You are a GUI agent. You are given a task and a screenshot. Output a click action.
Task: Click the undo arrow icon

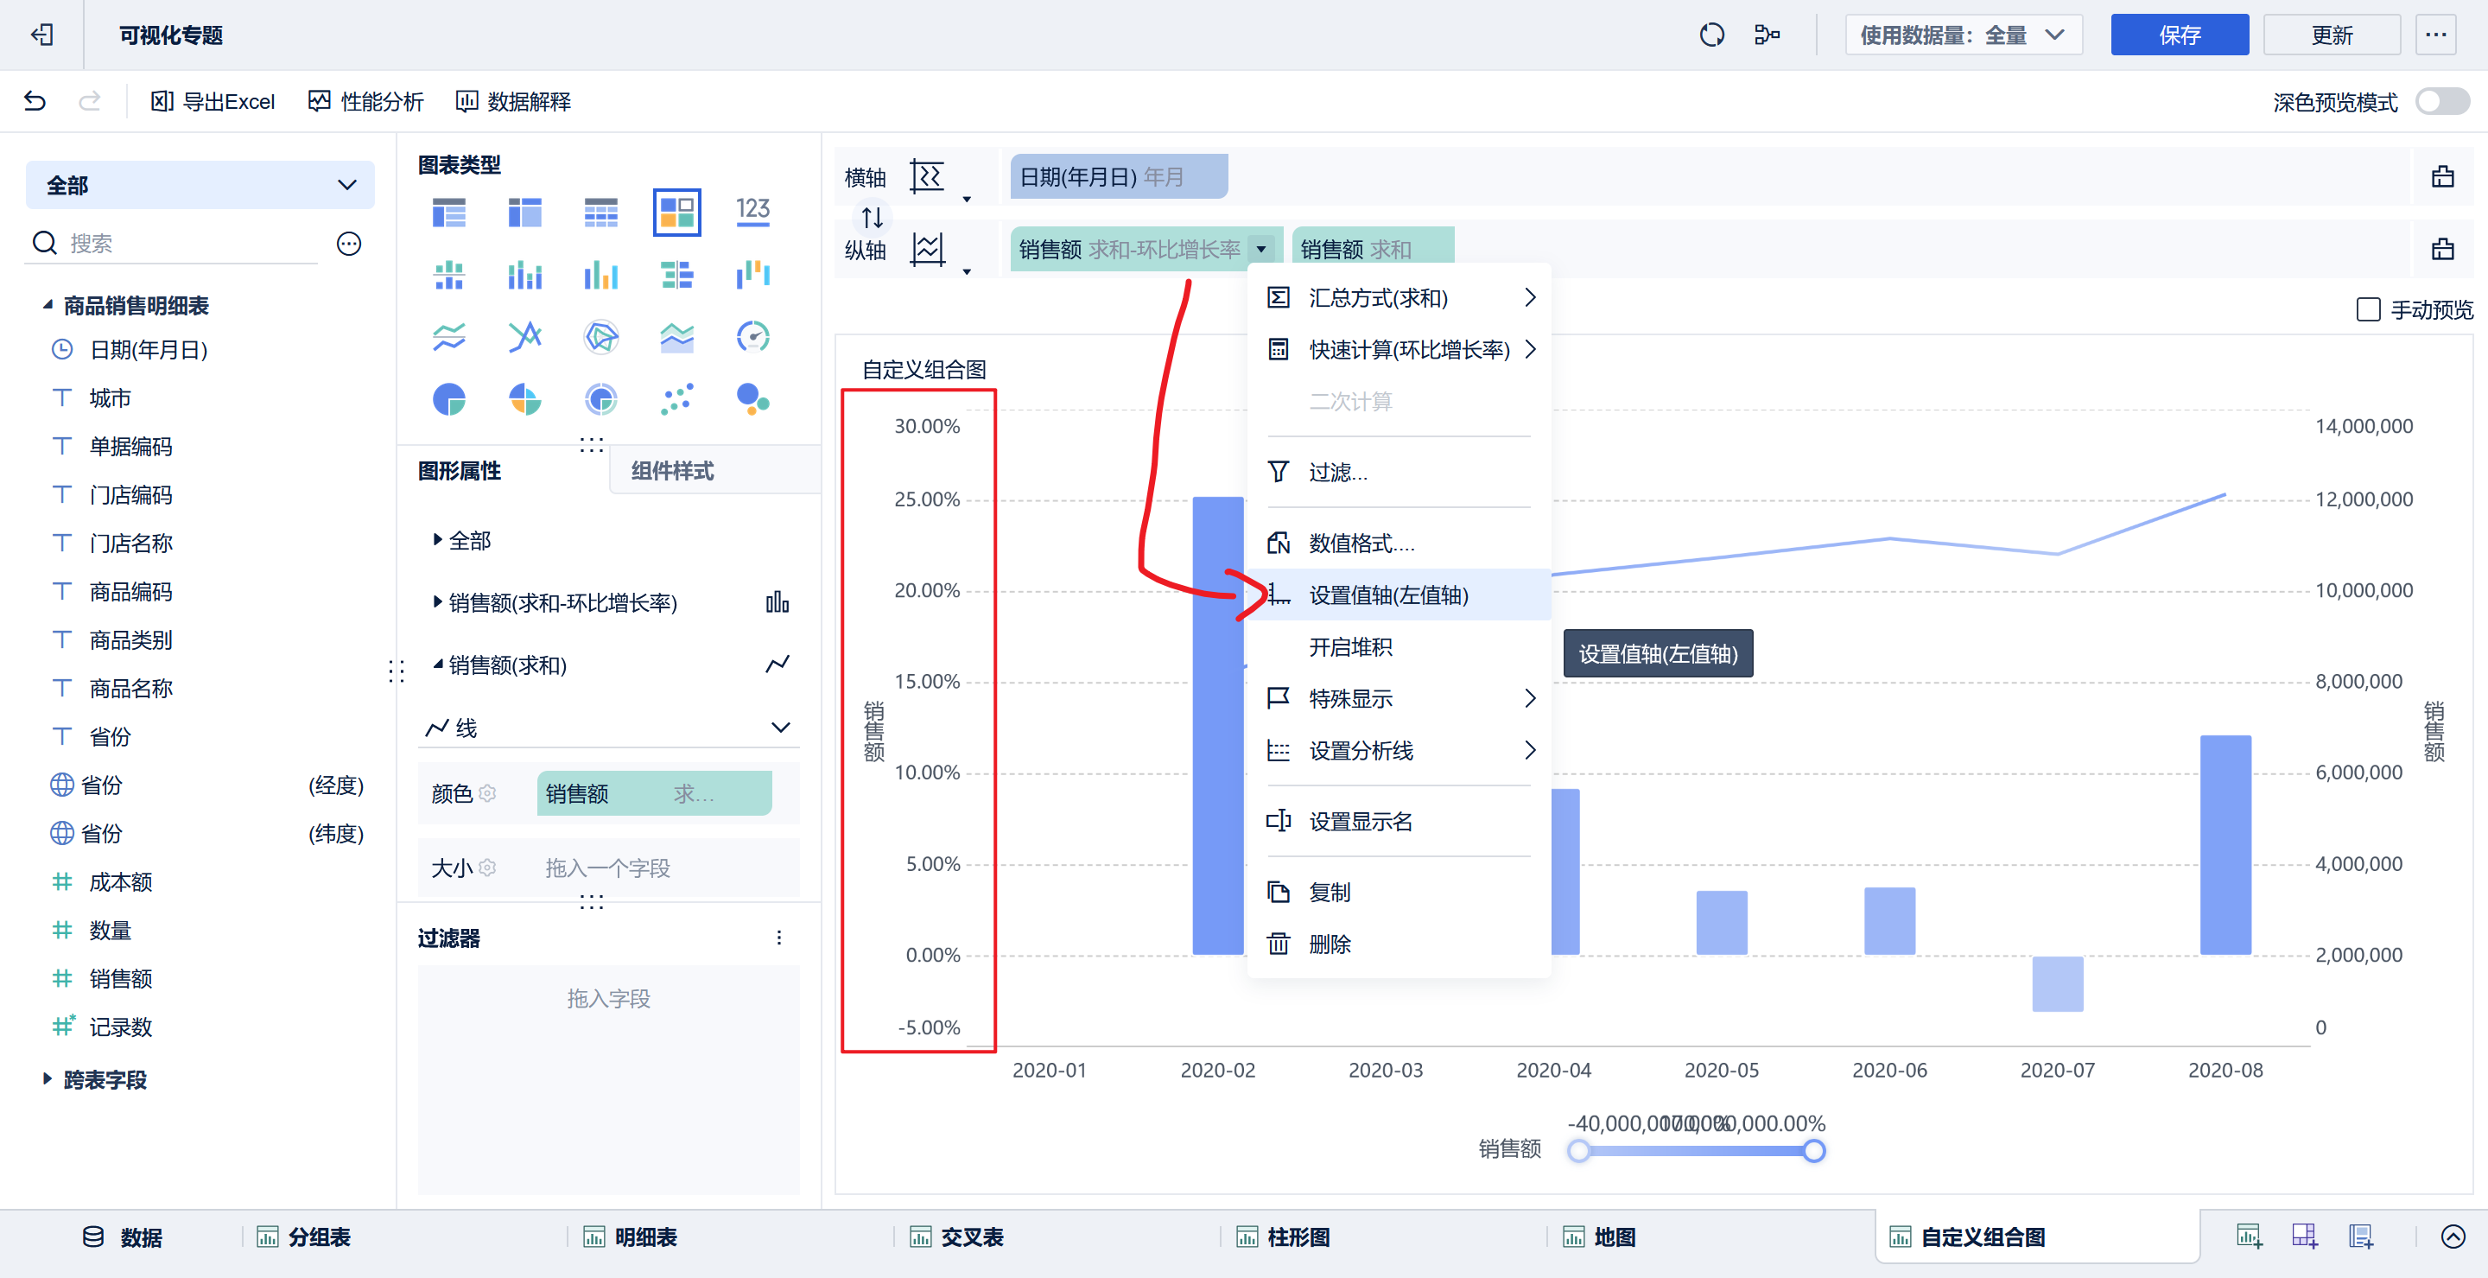tap(35, 101)
